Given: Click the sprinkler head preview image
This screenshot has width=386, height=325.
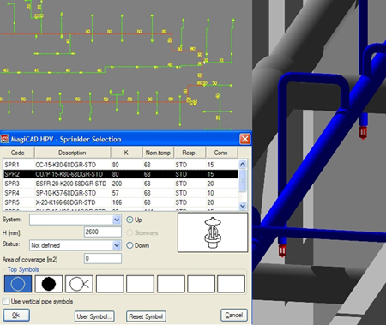Looking at the screenshot, I should [213, 232].
